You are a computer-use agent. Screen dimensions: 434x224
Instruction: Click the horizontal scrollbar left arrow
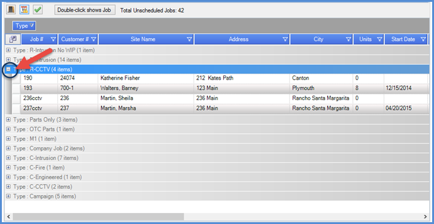tap(9, 217)
